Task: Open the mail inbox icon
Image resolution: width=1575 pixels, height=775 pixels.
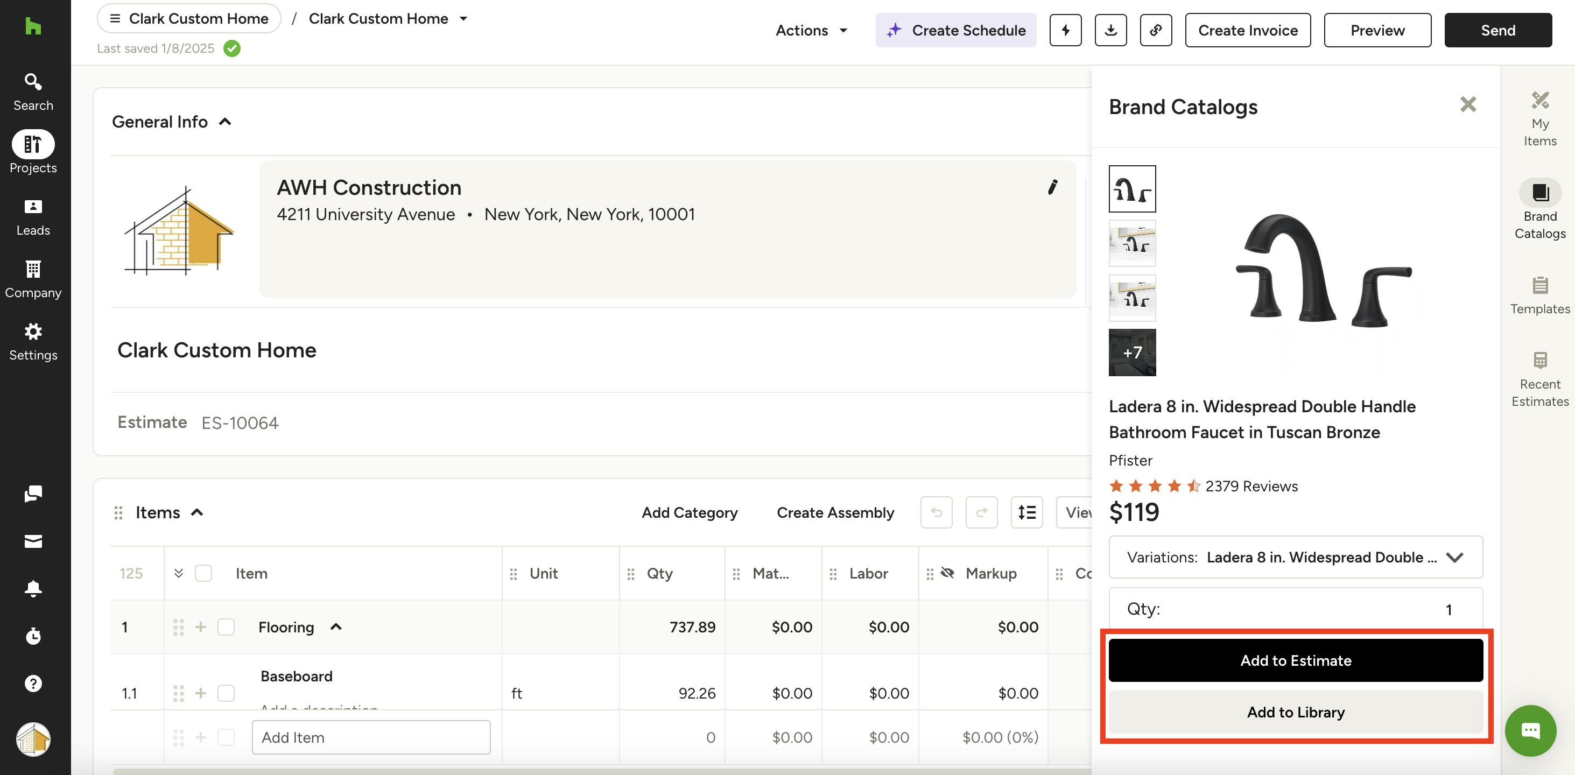Action: tap(33, 541)
